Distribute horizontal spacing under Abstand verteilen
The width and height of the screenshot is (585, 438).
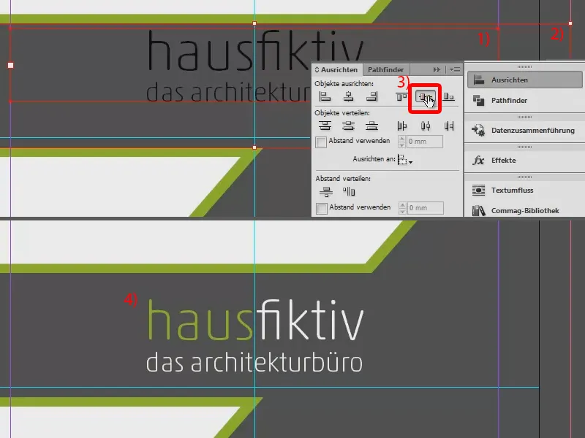(x=349, y=191)
